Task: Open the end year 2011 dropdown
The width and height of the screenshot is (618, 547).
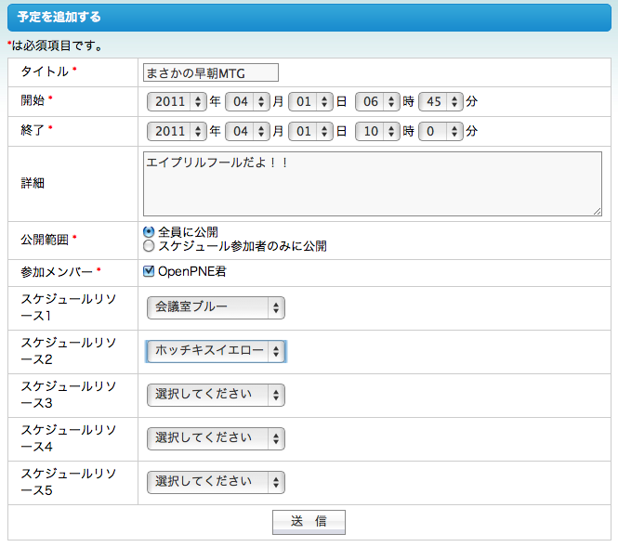Action: click(177, 132)
